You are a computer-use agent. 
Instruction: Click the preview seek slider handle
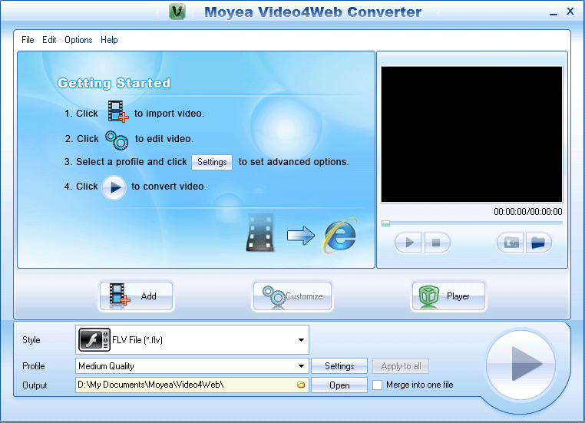click(385, 223)
